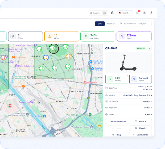Click the ER-1047 register ID value
The width and height of the screenshot is (165, 149).
(148, 108)
